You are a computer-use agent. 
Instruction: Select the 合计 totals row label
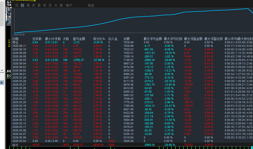[15, 145]
